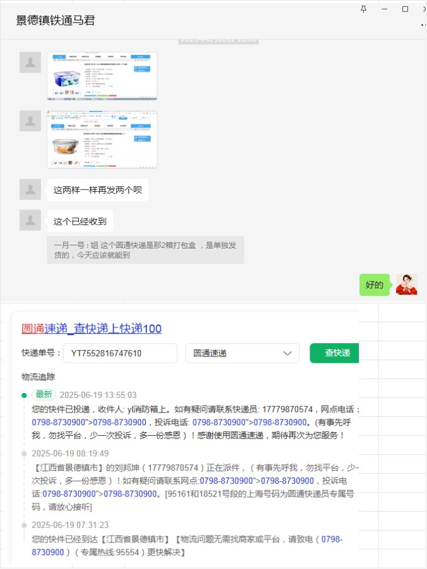Image resolution: width=427 pixels, height=569 pixels.
Task: Click avatar next to 这两样一样再发两个呗 message
Action: (x=30, y=189)
